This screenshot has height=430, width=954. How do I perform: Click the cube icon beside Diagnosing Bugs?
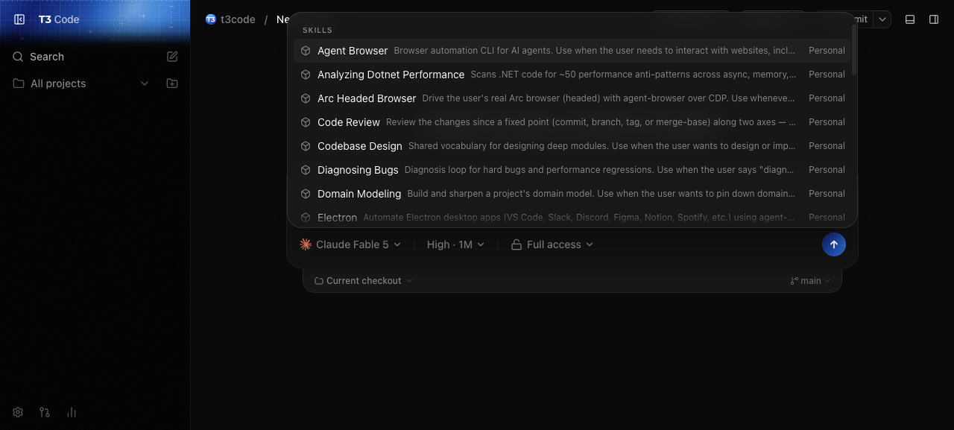coord(306,170)
